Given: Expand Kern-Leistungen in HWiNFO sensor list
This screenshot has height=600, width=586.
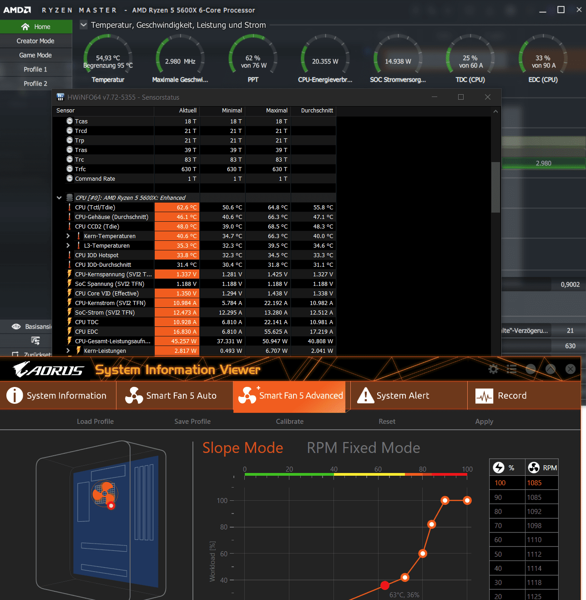Looking at the screenshot, I should point(68,351).
